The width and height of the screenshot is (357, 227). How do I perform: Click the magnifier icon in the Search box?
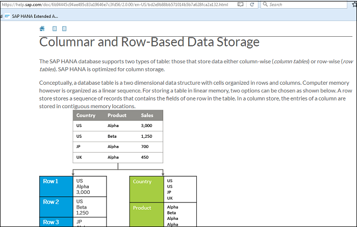tap(265, 5)
